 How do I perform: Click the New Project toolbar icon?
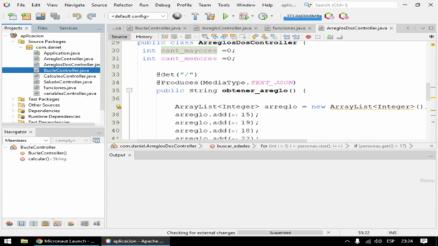tap(26, 16)
